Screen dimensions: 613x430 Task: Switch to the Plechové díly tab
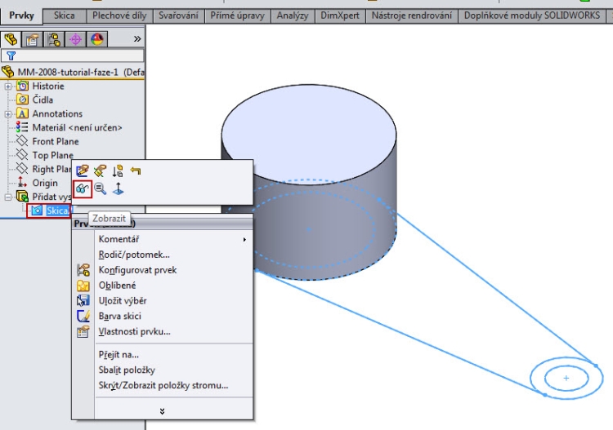[x=119, y=16]
